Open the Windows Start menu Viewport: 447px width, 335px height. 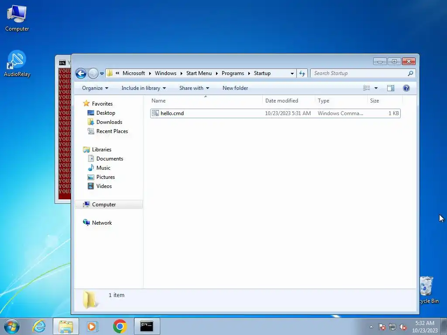12,326
